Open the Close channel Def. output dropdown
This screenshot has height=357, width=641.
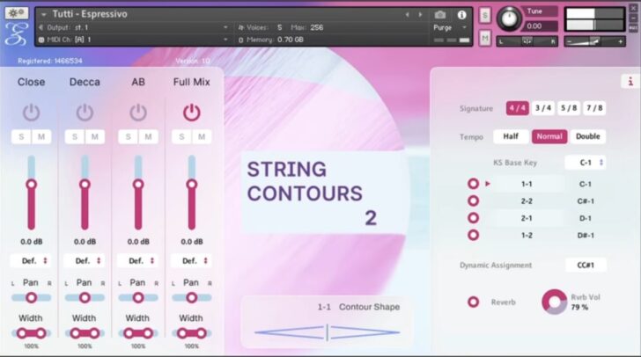coord(32,261)
